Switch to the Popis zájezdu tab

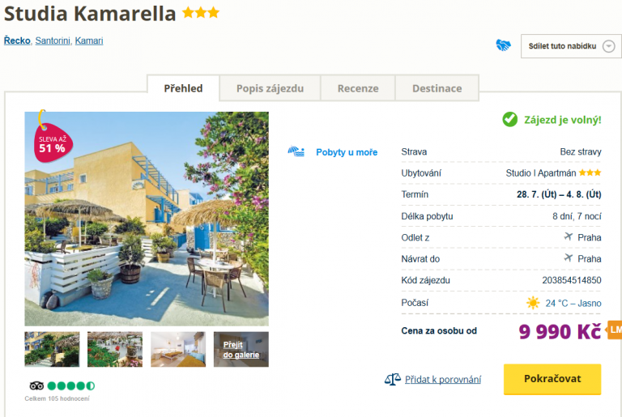tap(270, 88)
